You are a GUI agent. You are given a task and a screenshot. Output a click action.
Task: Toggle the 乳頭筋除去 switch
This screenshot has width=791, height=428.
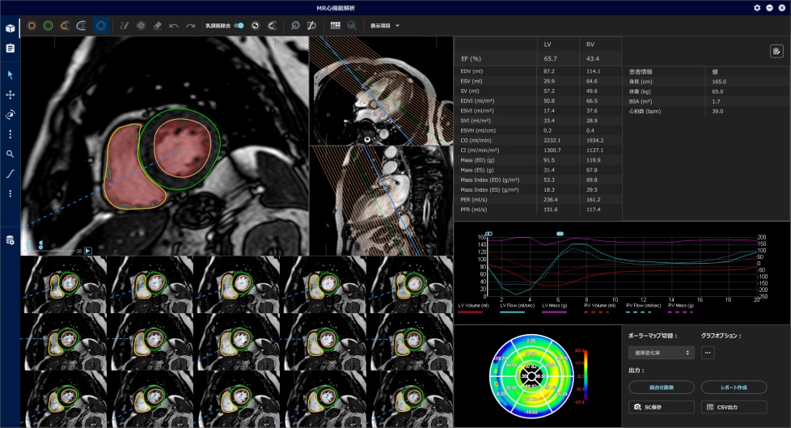(239, 26)
